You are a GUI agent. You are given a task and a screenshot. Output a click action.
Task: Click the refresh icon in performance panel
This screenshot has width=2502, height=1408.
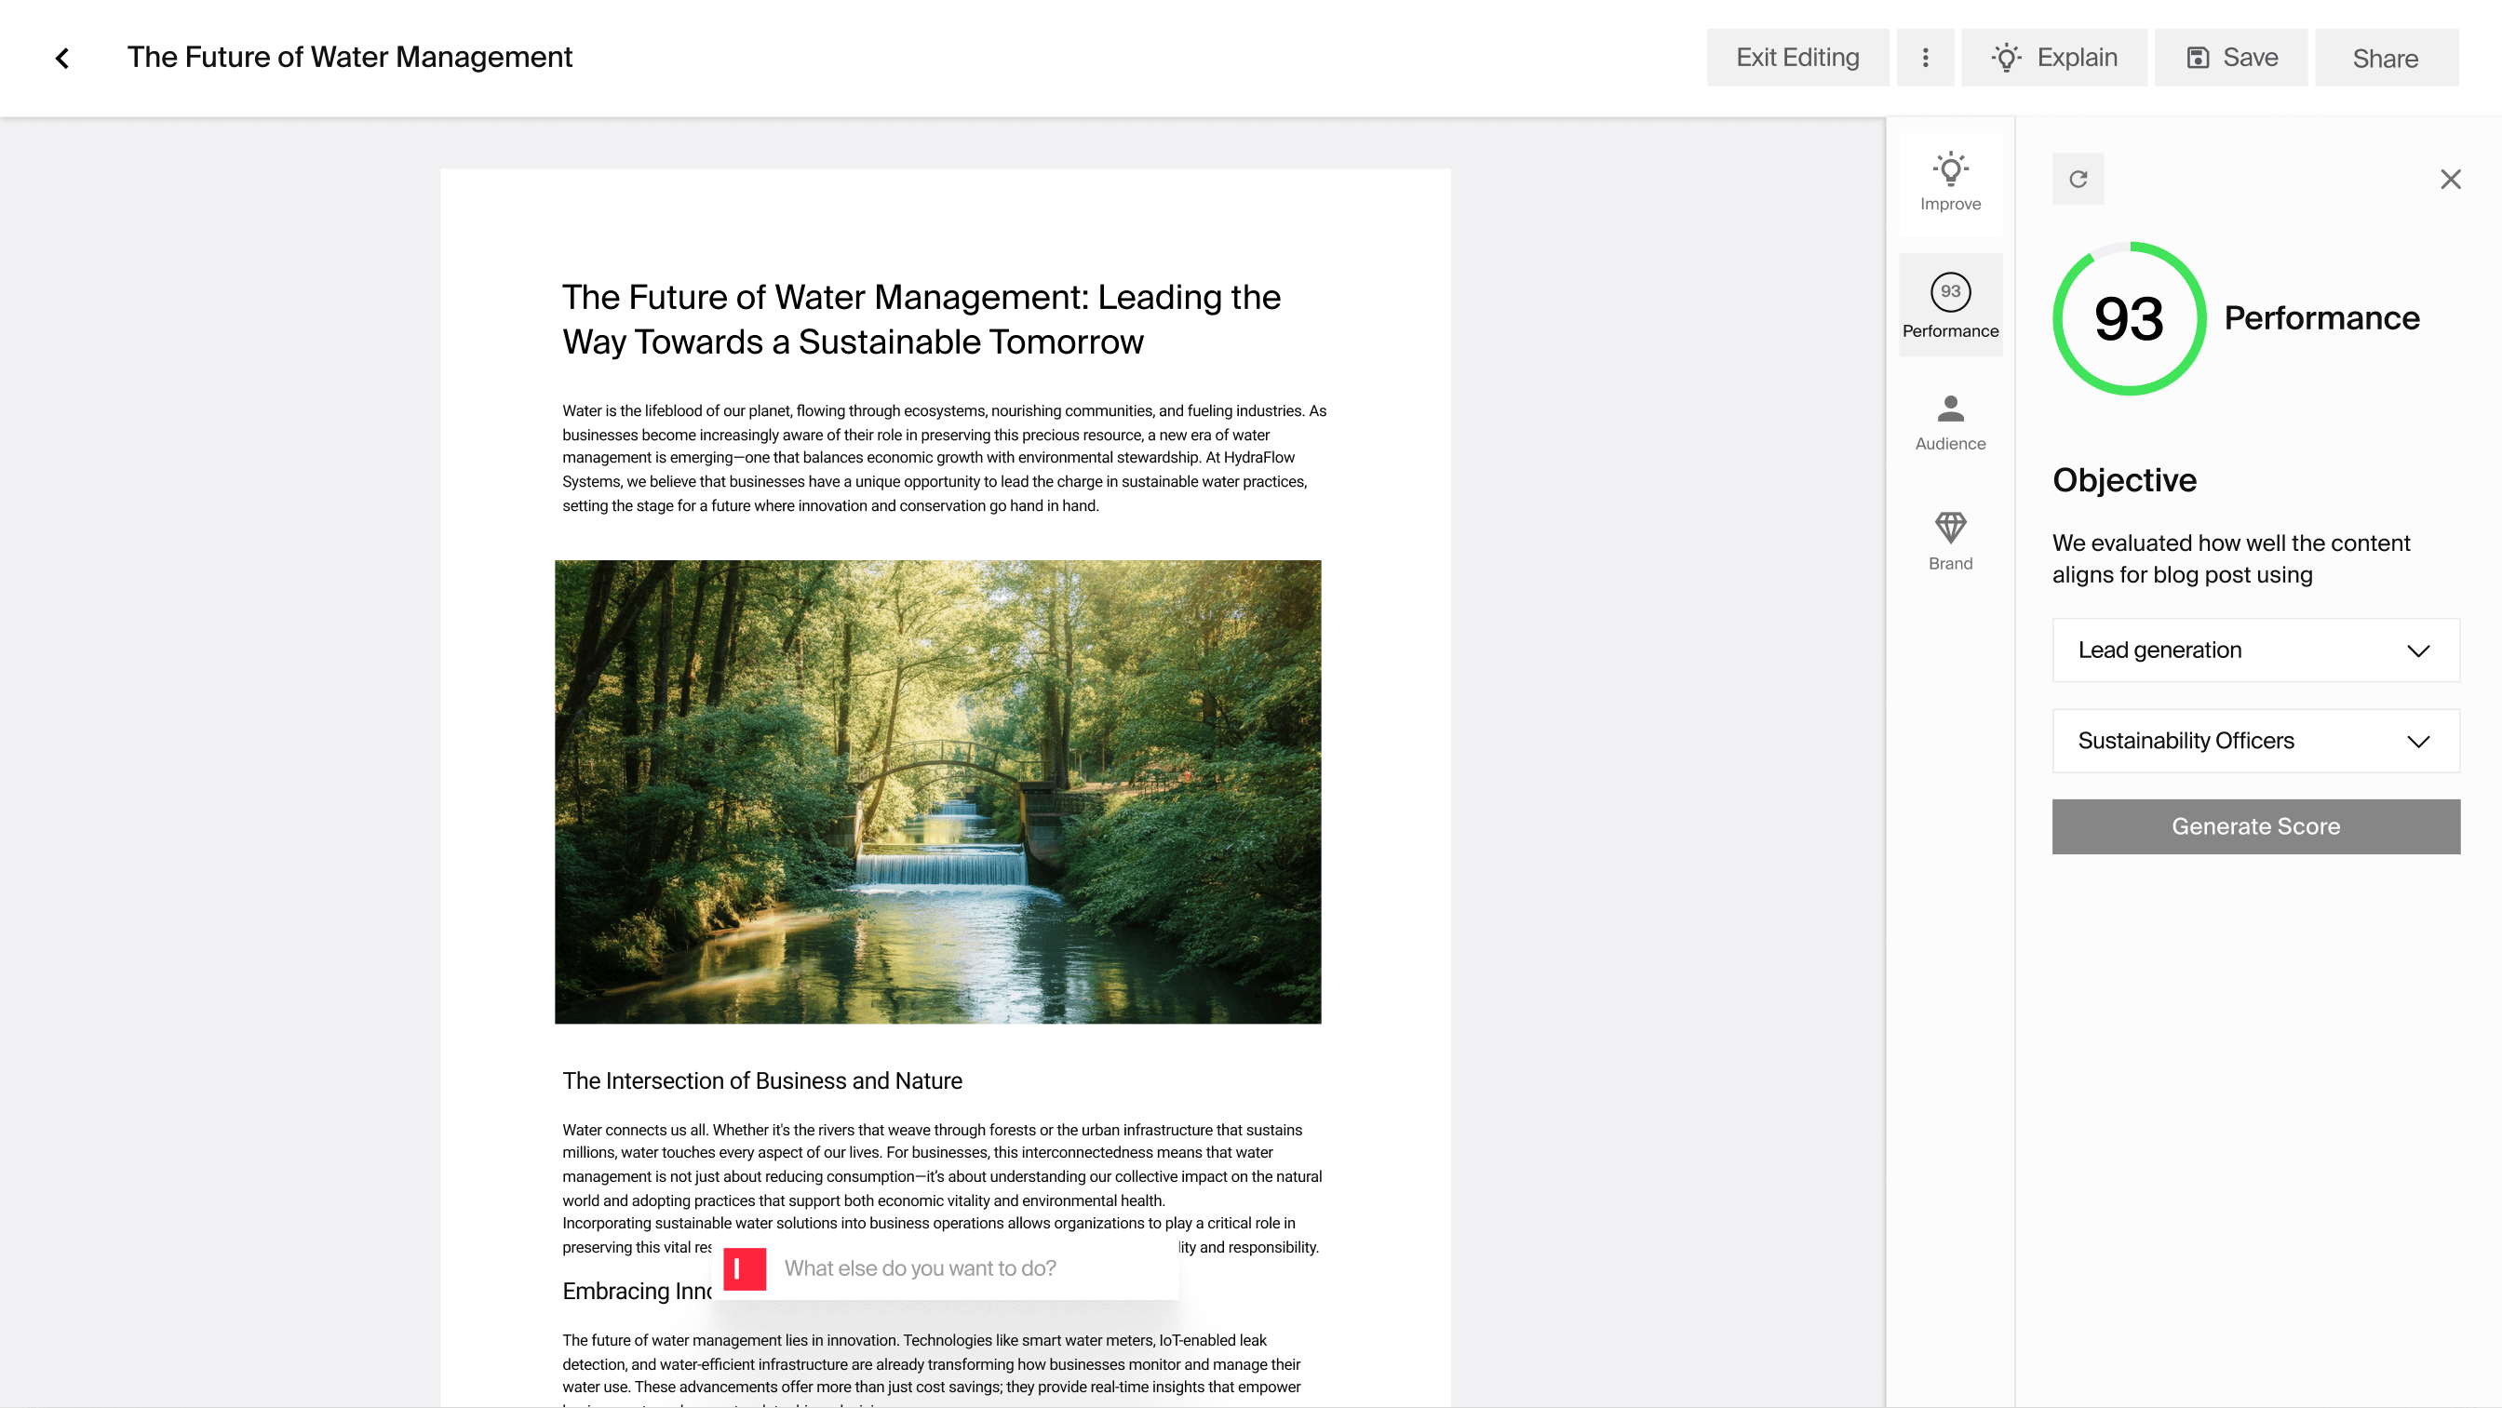(x=2079, y=177)
